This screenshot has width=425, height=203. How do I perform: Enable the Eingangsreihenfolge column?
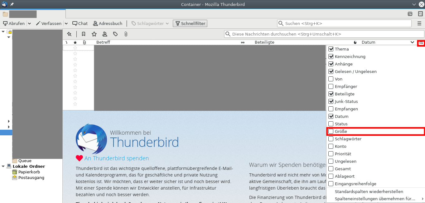[x=375, y=184]
